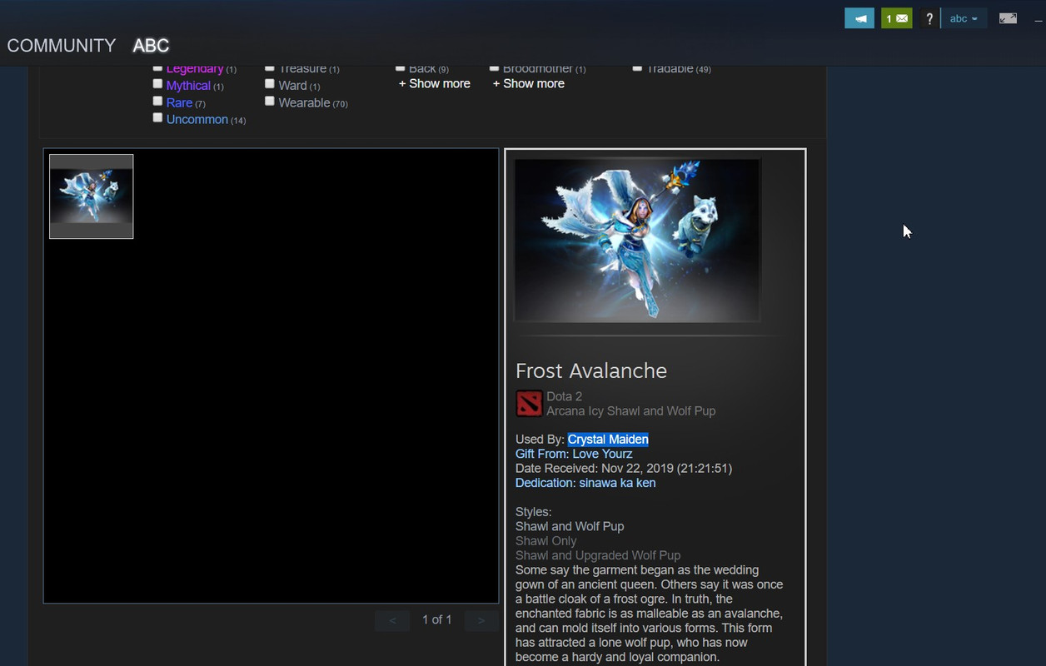
Task: Select the Frost Avalanche inventory thumbnail
Action: coord(92,196)
